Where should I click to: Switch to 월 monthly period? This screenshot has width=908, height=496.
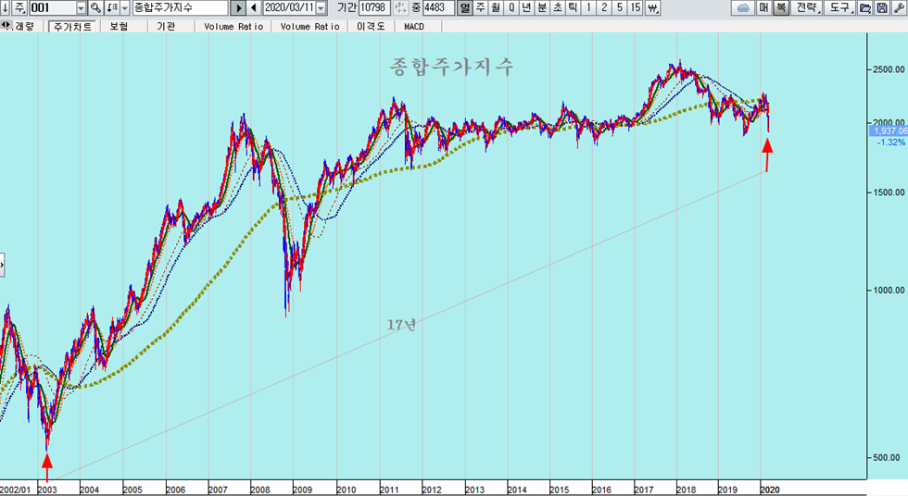click(x=496, y=7)
